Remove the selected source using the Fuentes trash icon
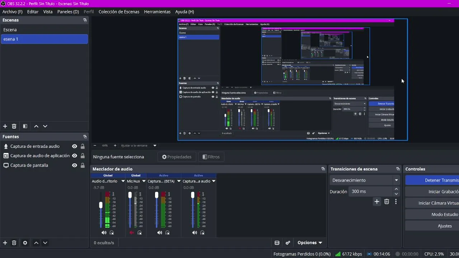The image size is (459, 258). click(14, 243)
